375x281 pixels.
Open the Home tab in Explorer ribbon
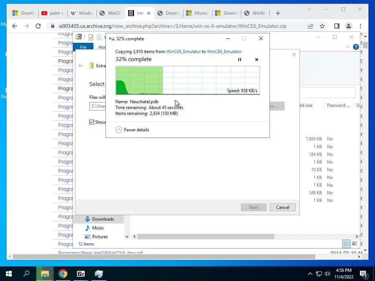point(102,47)
